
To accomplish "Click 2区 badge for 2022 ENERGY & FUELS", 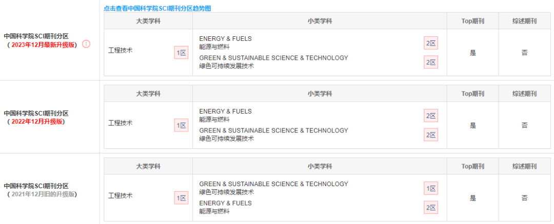I will click(x=431, y=116).
